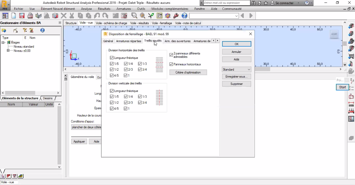Collapse the Étages tree node

pyautogui.click(x=3, y=42)
